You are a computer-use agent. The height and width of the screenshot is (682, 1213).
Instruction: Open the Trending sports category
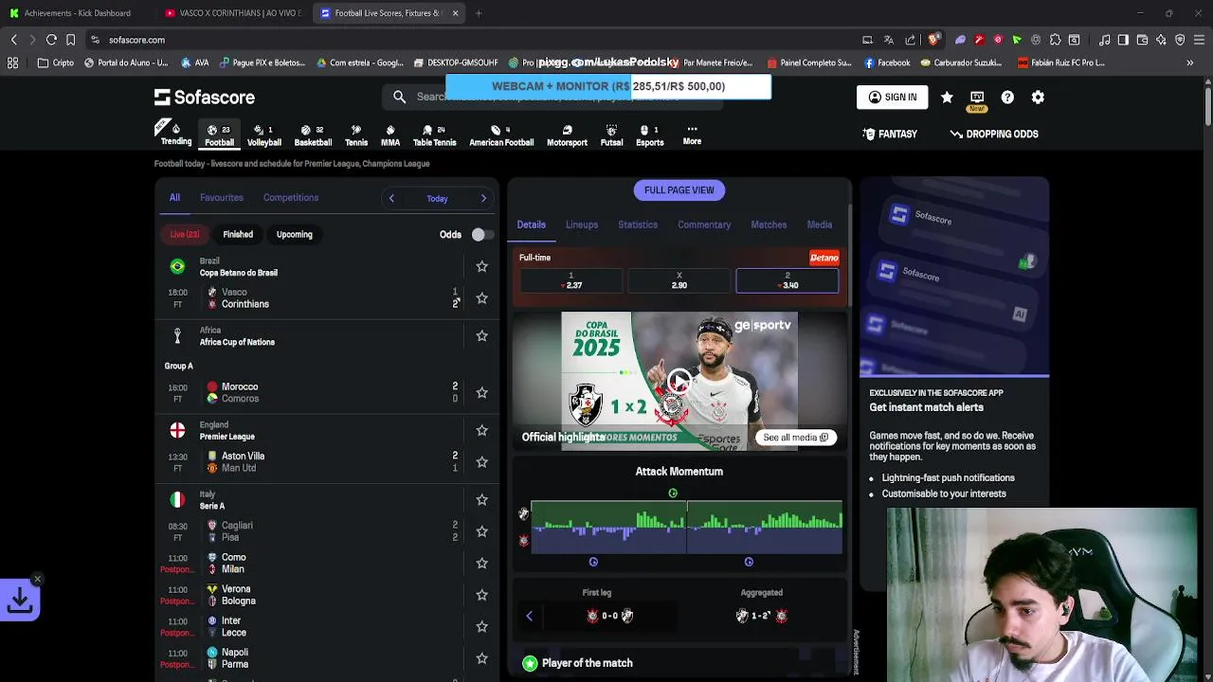(x=175, y=134)
